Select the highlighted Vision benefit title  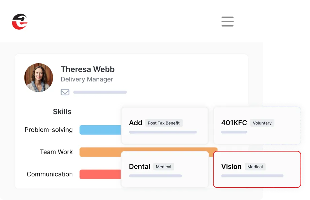[x=231, y=167]
